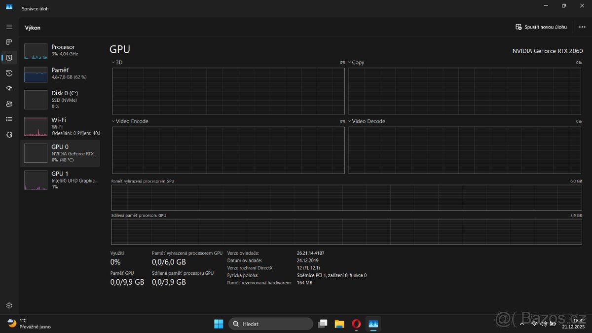Click the Hledat taskbar search box
The image size is (592, 333).
pos(270,324)
